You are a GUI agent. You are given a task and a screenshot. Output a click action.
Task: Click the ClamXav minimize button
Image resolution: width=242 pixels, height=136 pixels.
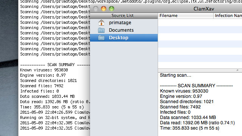[x=104, y=9]
